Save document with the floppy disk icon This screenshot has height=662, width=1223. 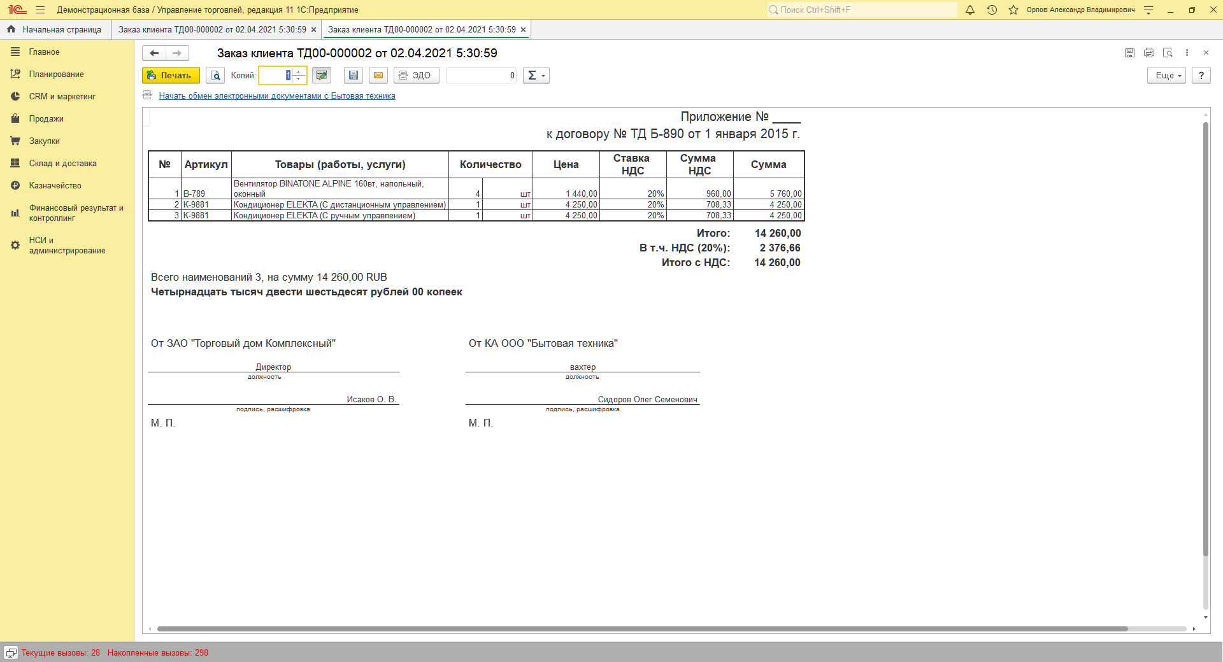pos(354,75)
